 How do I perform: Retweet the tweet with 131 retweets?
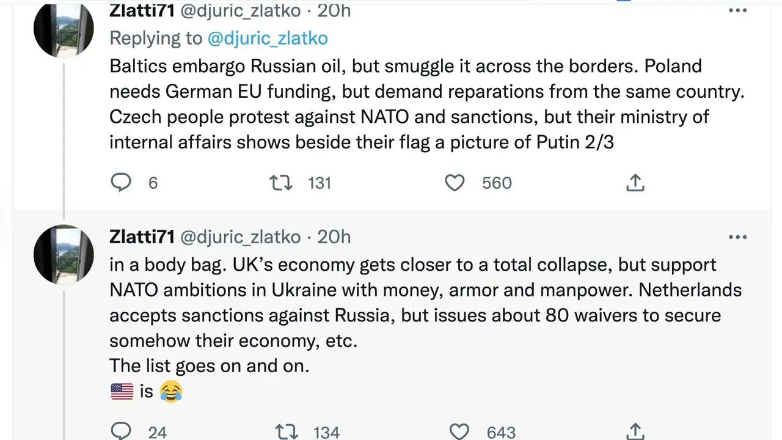(281, 183)
